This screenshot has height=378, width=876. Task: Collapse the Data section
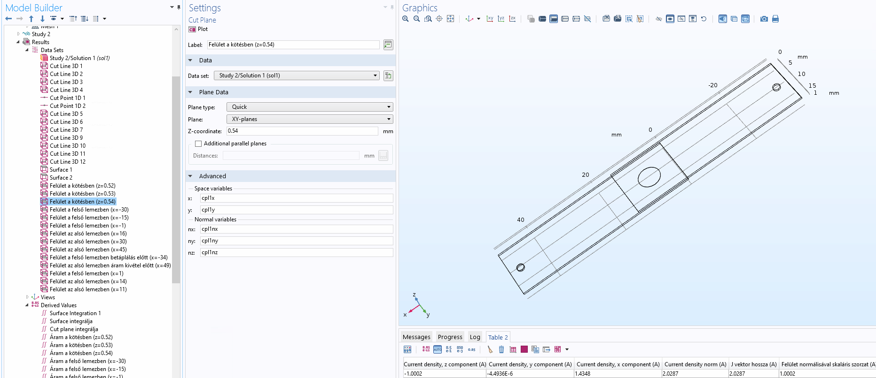190,60
